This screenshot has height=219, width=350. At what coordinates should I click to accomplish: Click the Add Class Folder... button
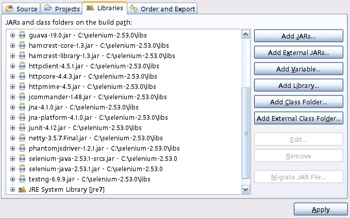(298, 102)
